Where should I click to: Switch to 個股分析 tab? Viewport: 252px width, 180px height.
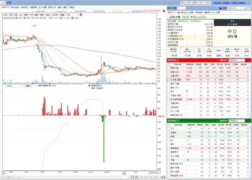52,7
